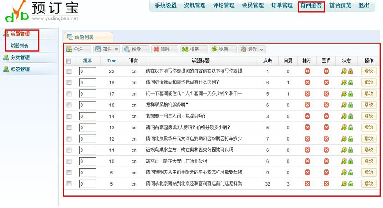Open 系统设置 in the top menu

click(x=166, y=5)
